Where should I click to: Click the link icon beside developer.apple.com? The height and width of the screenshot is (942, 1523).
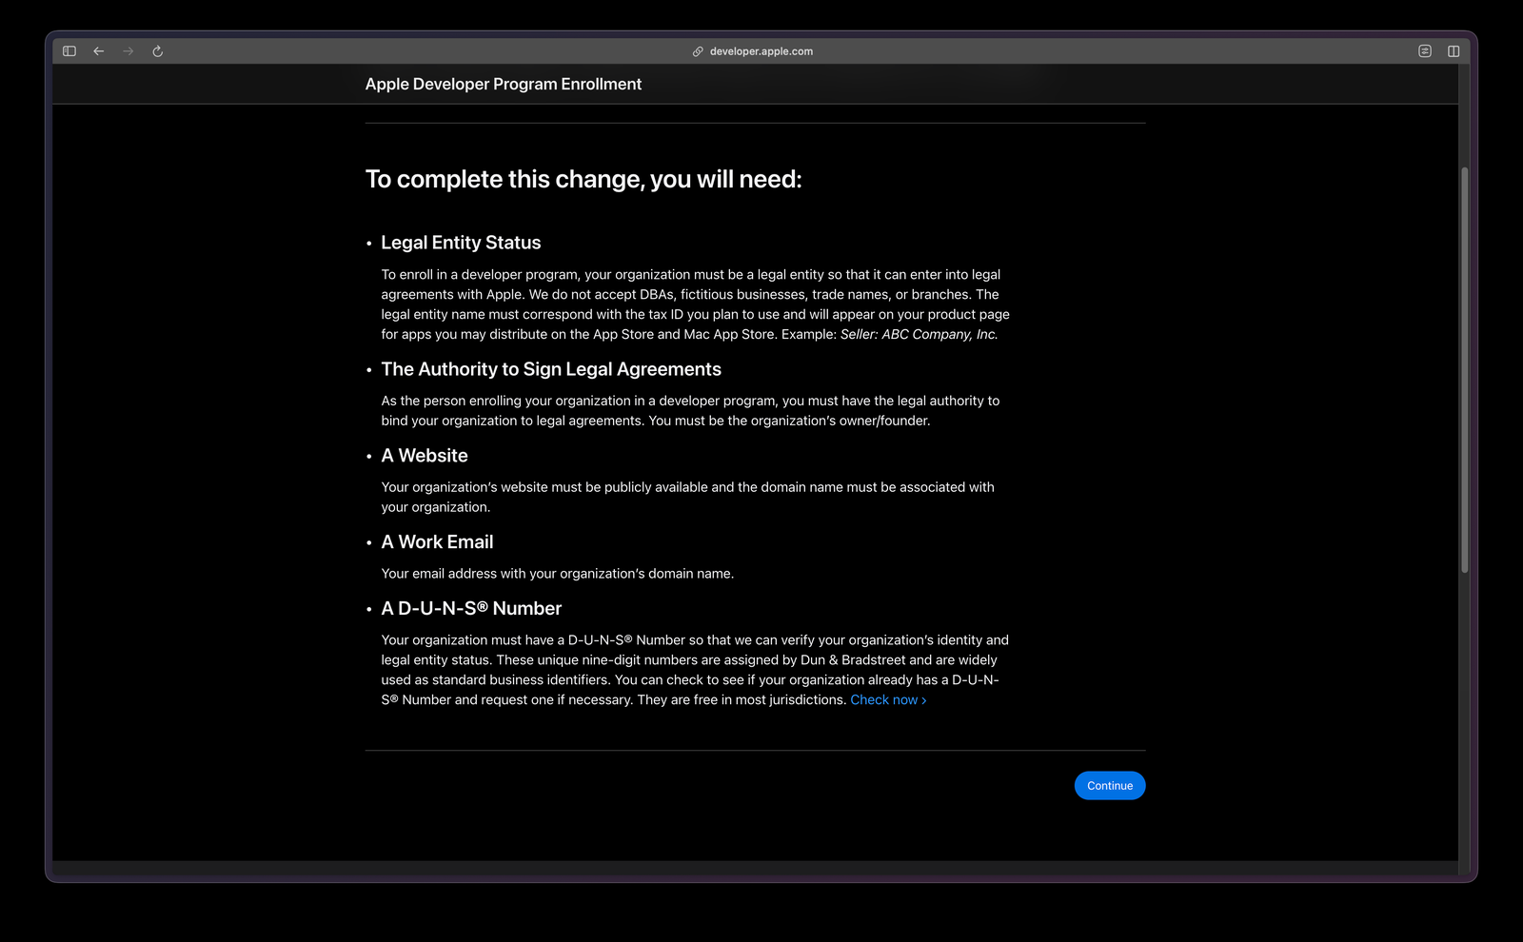click(x=698, y=51)
